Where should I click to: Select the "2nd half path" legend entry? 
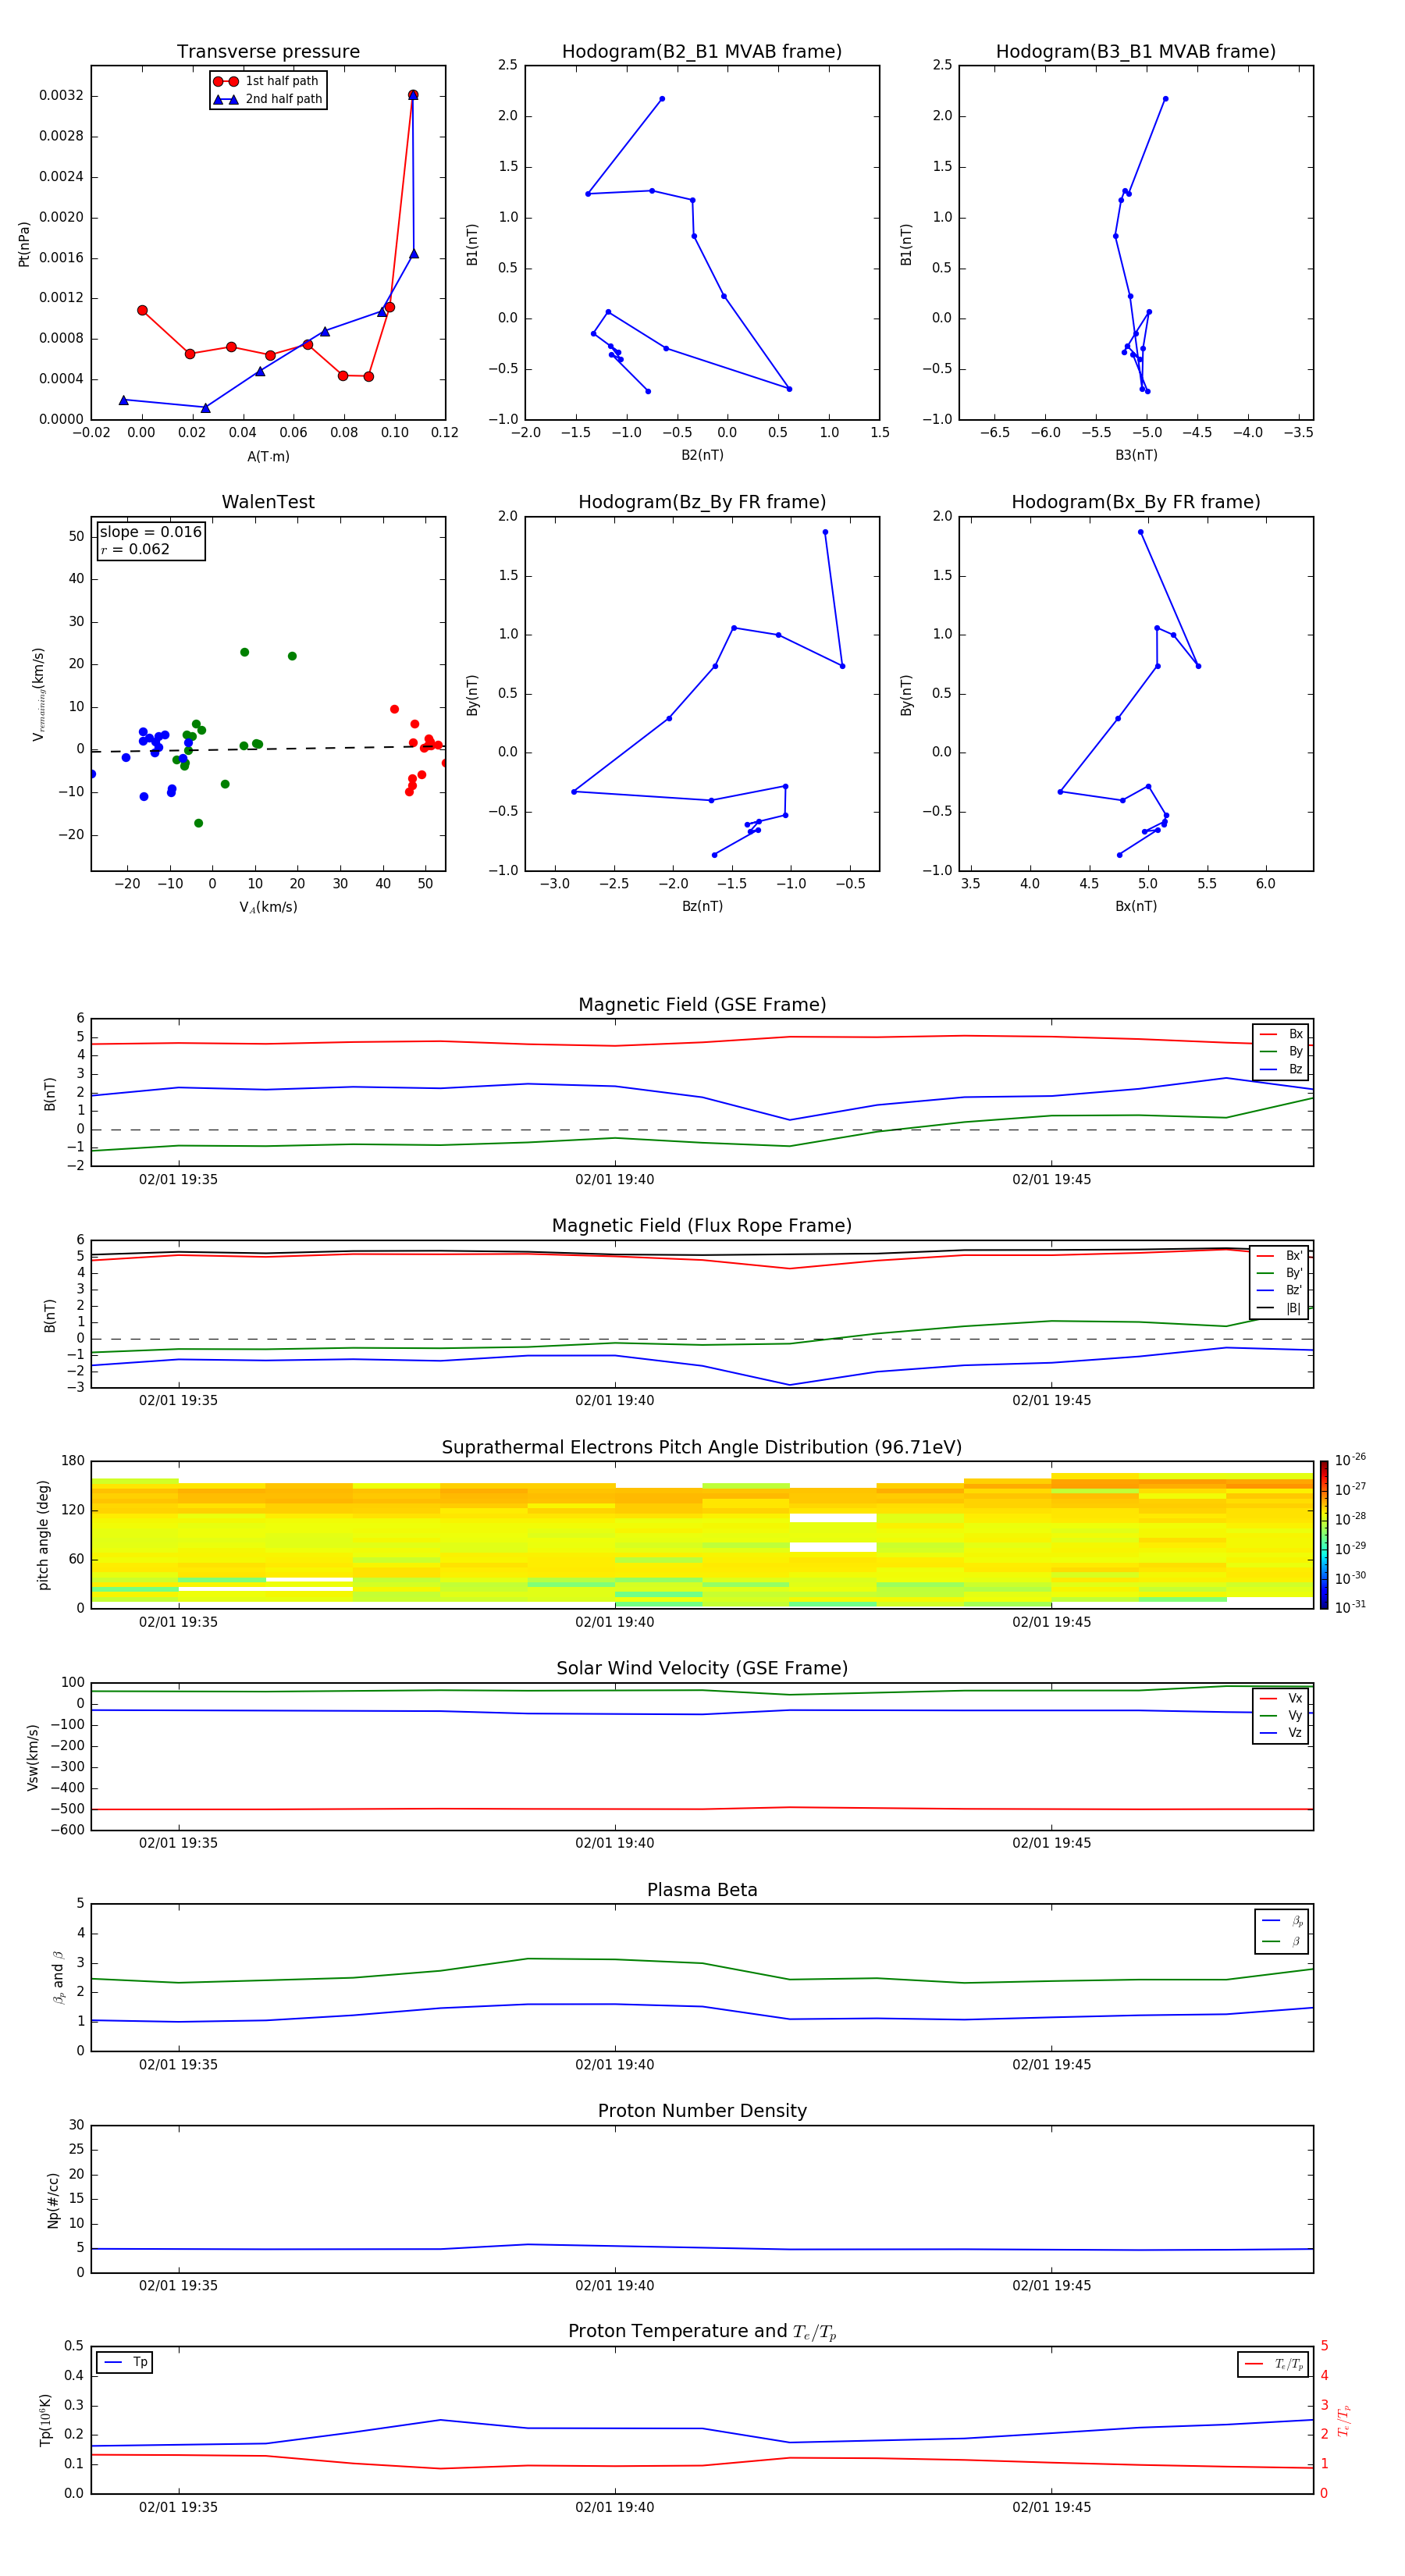pyautogui.click(x=267, y=99)
